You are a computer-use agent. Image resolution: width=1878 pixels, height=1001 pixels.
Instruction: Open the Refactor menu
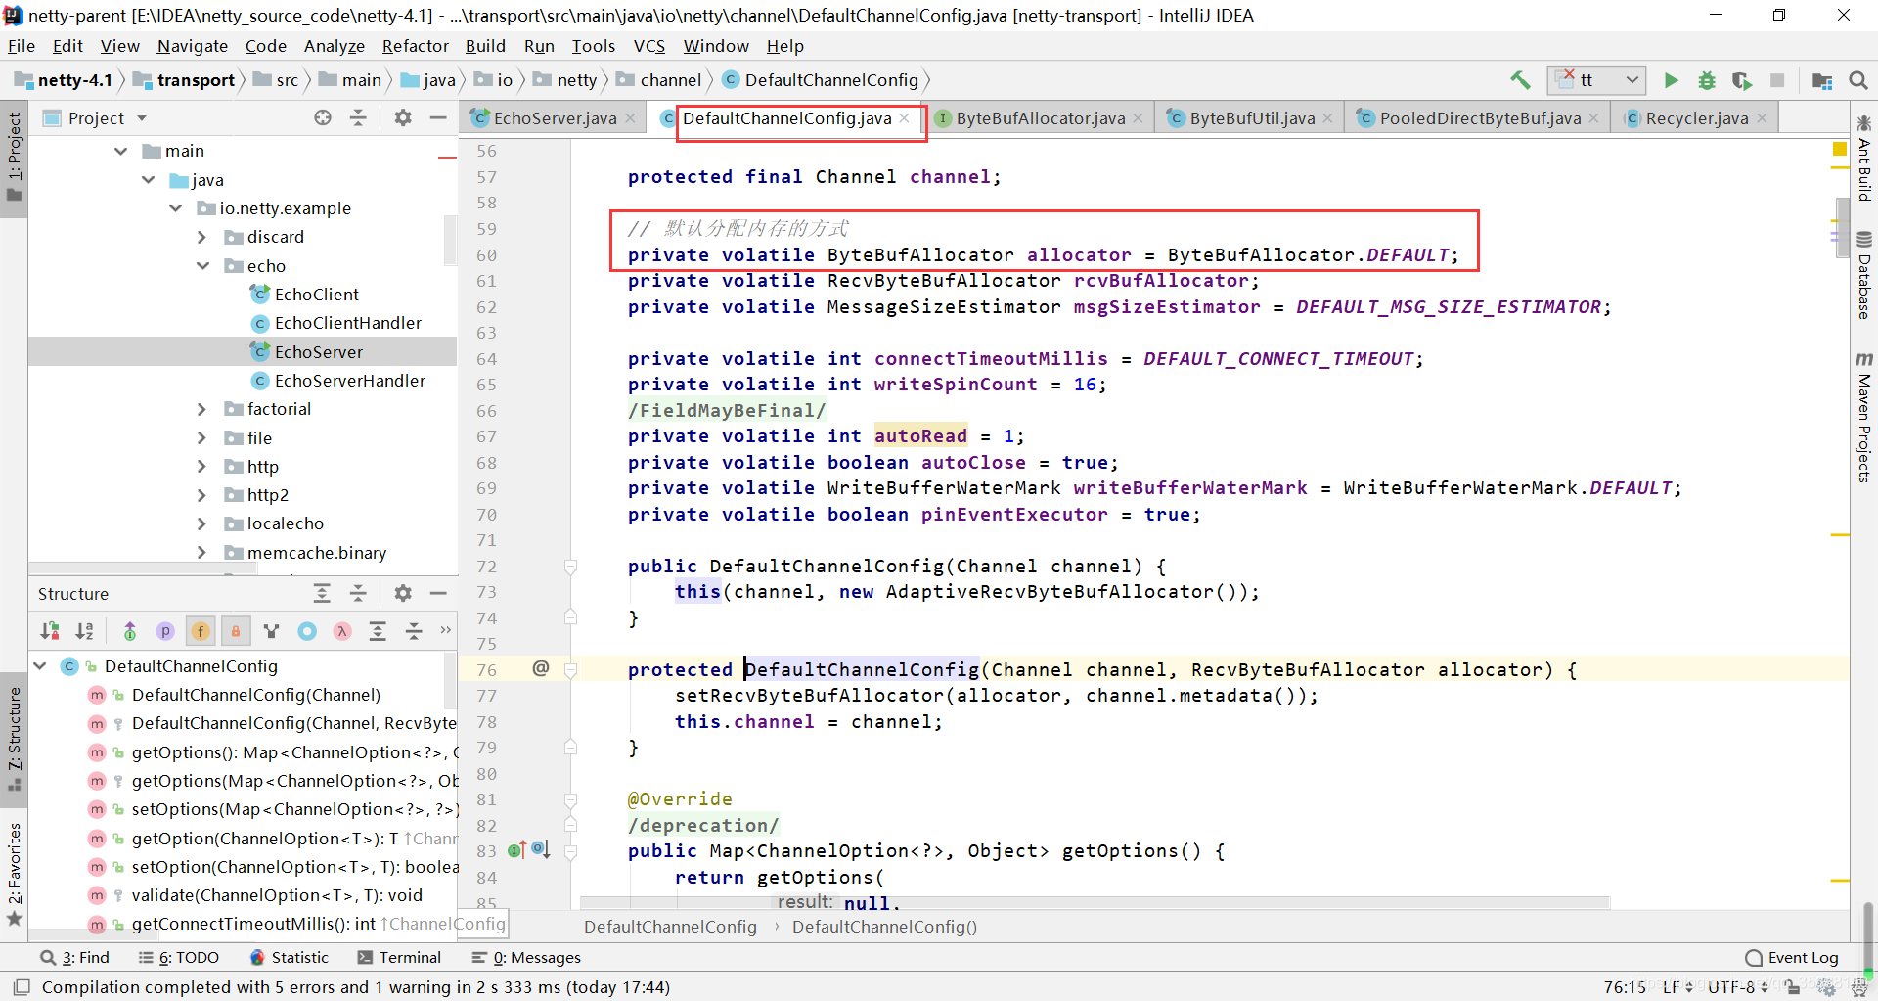click(415, 46)
